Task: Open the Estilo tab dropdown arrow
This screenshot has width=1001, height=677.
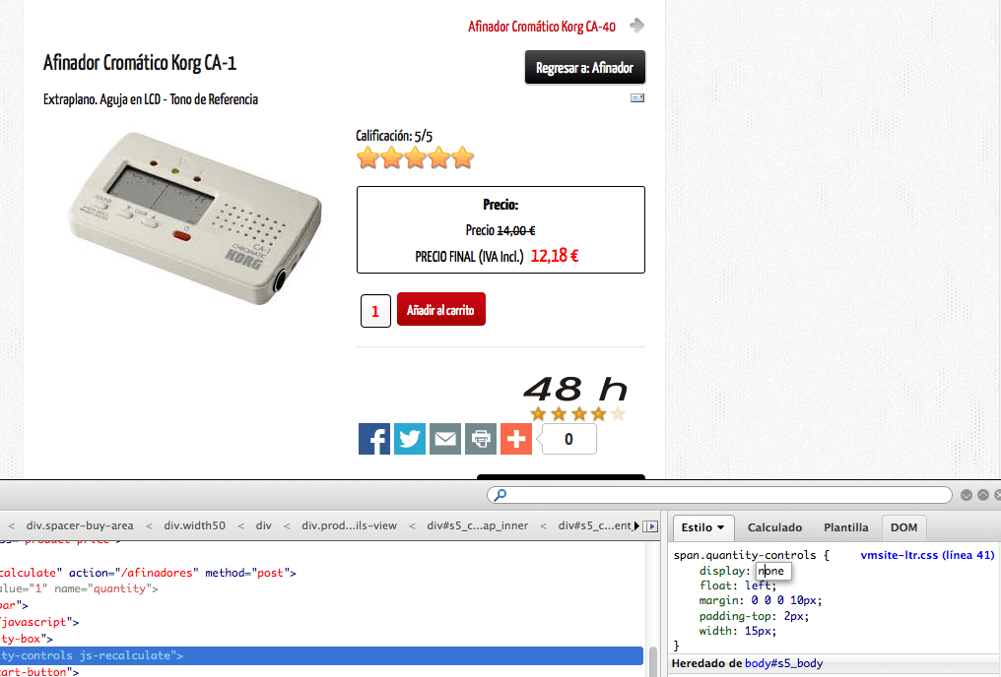Action: [x=721, y=527]
